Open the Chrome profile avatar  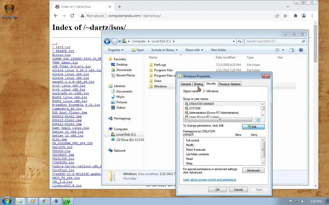[304, 16]
